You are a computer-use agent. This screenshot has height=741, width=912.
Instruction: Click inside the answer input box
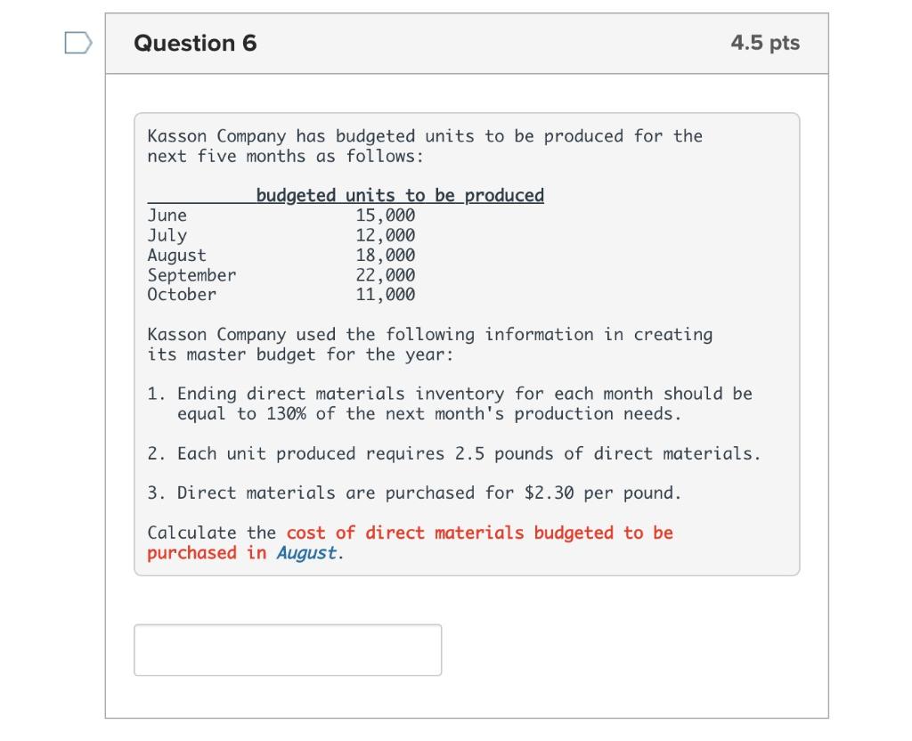click(287, 650)
